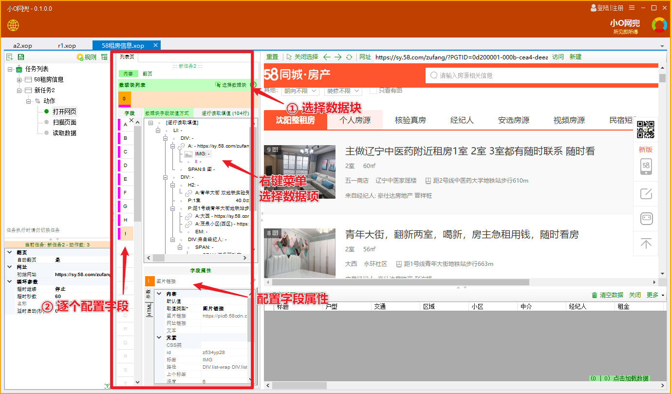Select field A in the field column

coord(125,125)
